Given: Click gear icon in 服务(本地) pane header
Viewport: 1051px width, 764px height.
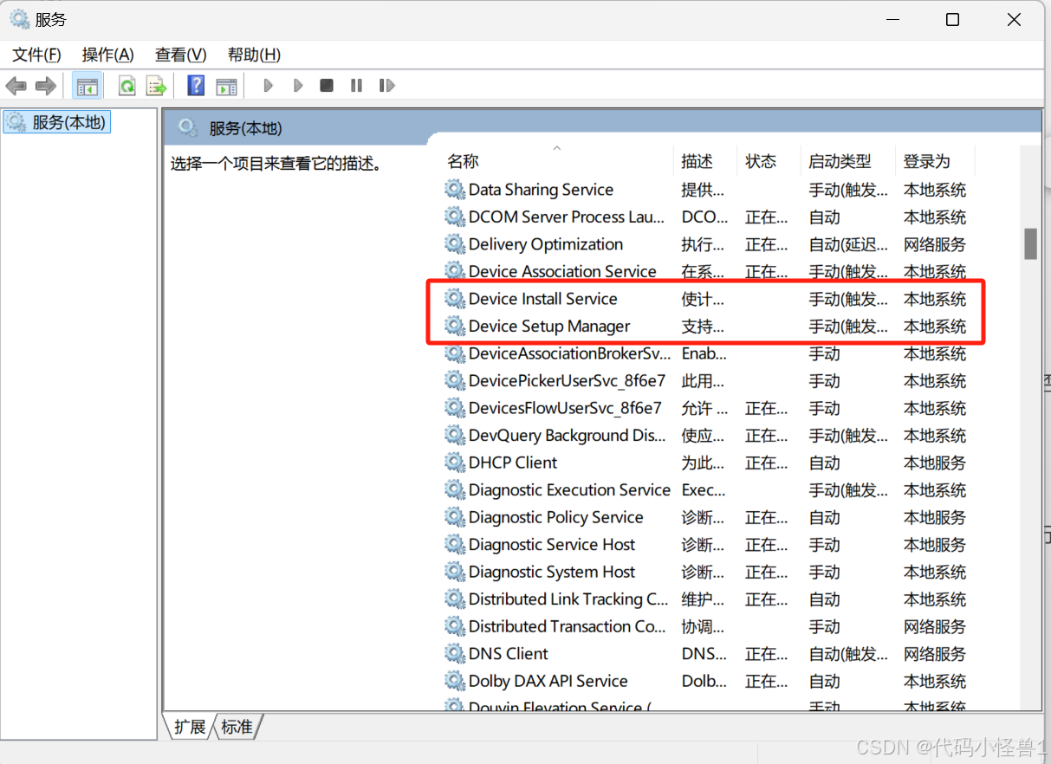Looking at the screenshot, I should [x=187, y=128].
